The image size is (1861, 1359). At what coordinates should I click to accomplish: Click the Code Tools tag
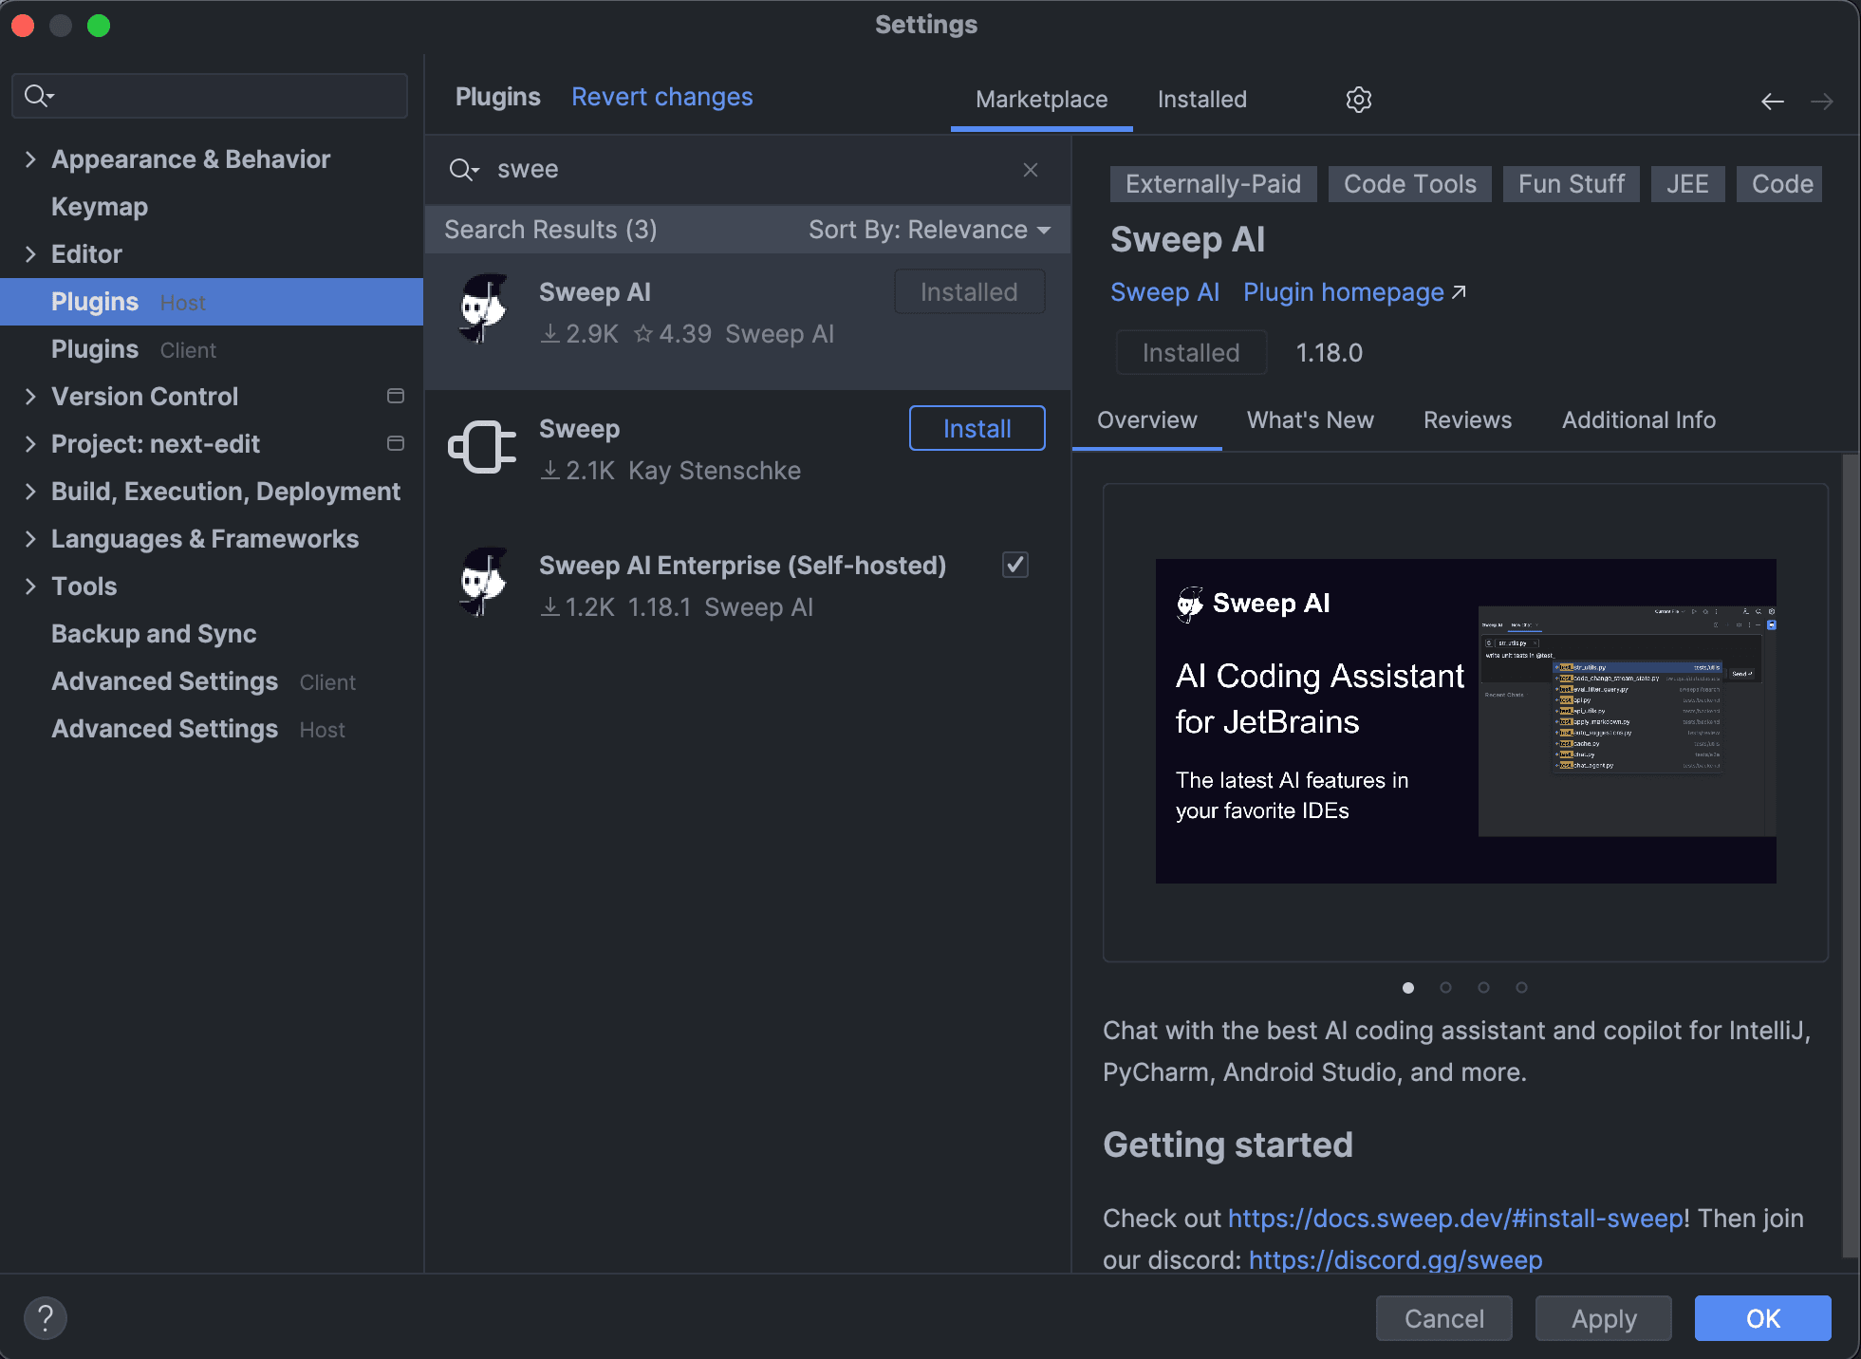pos(1409,184)
